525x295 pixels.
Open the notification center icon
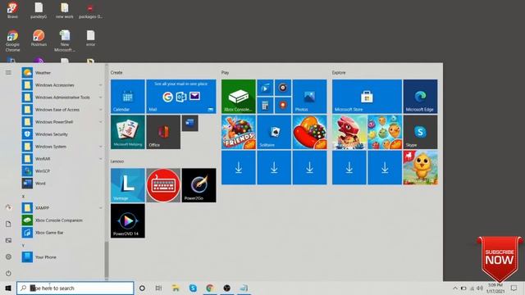click(514, 288)
